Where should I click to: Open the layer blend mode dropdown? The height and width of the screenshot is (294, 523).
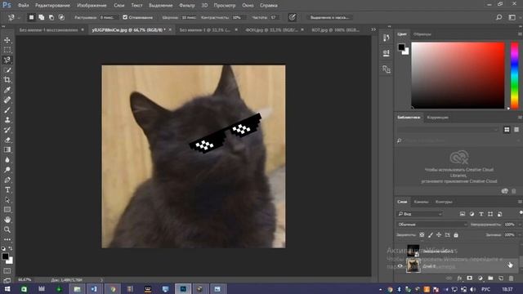click(432, 225)
